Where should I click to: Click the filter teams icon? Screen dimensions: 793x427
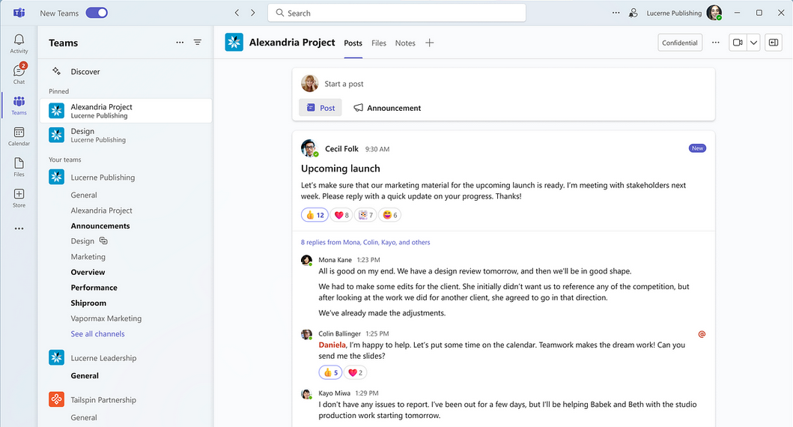pos(198,43)
